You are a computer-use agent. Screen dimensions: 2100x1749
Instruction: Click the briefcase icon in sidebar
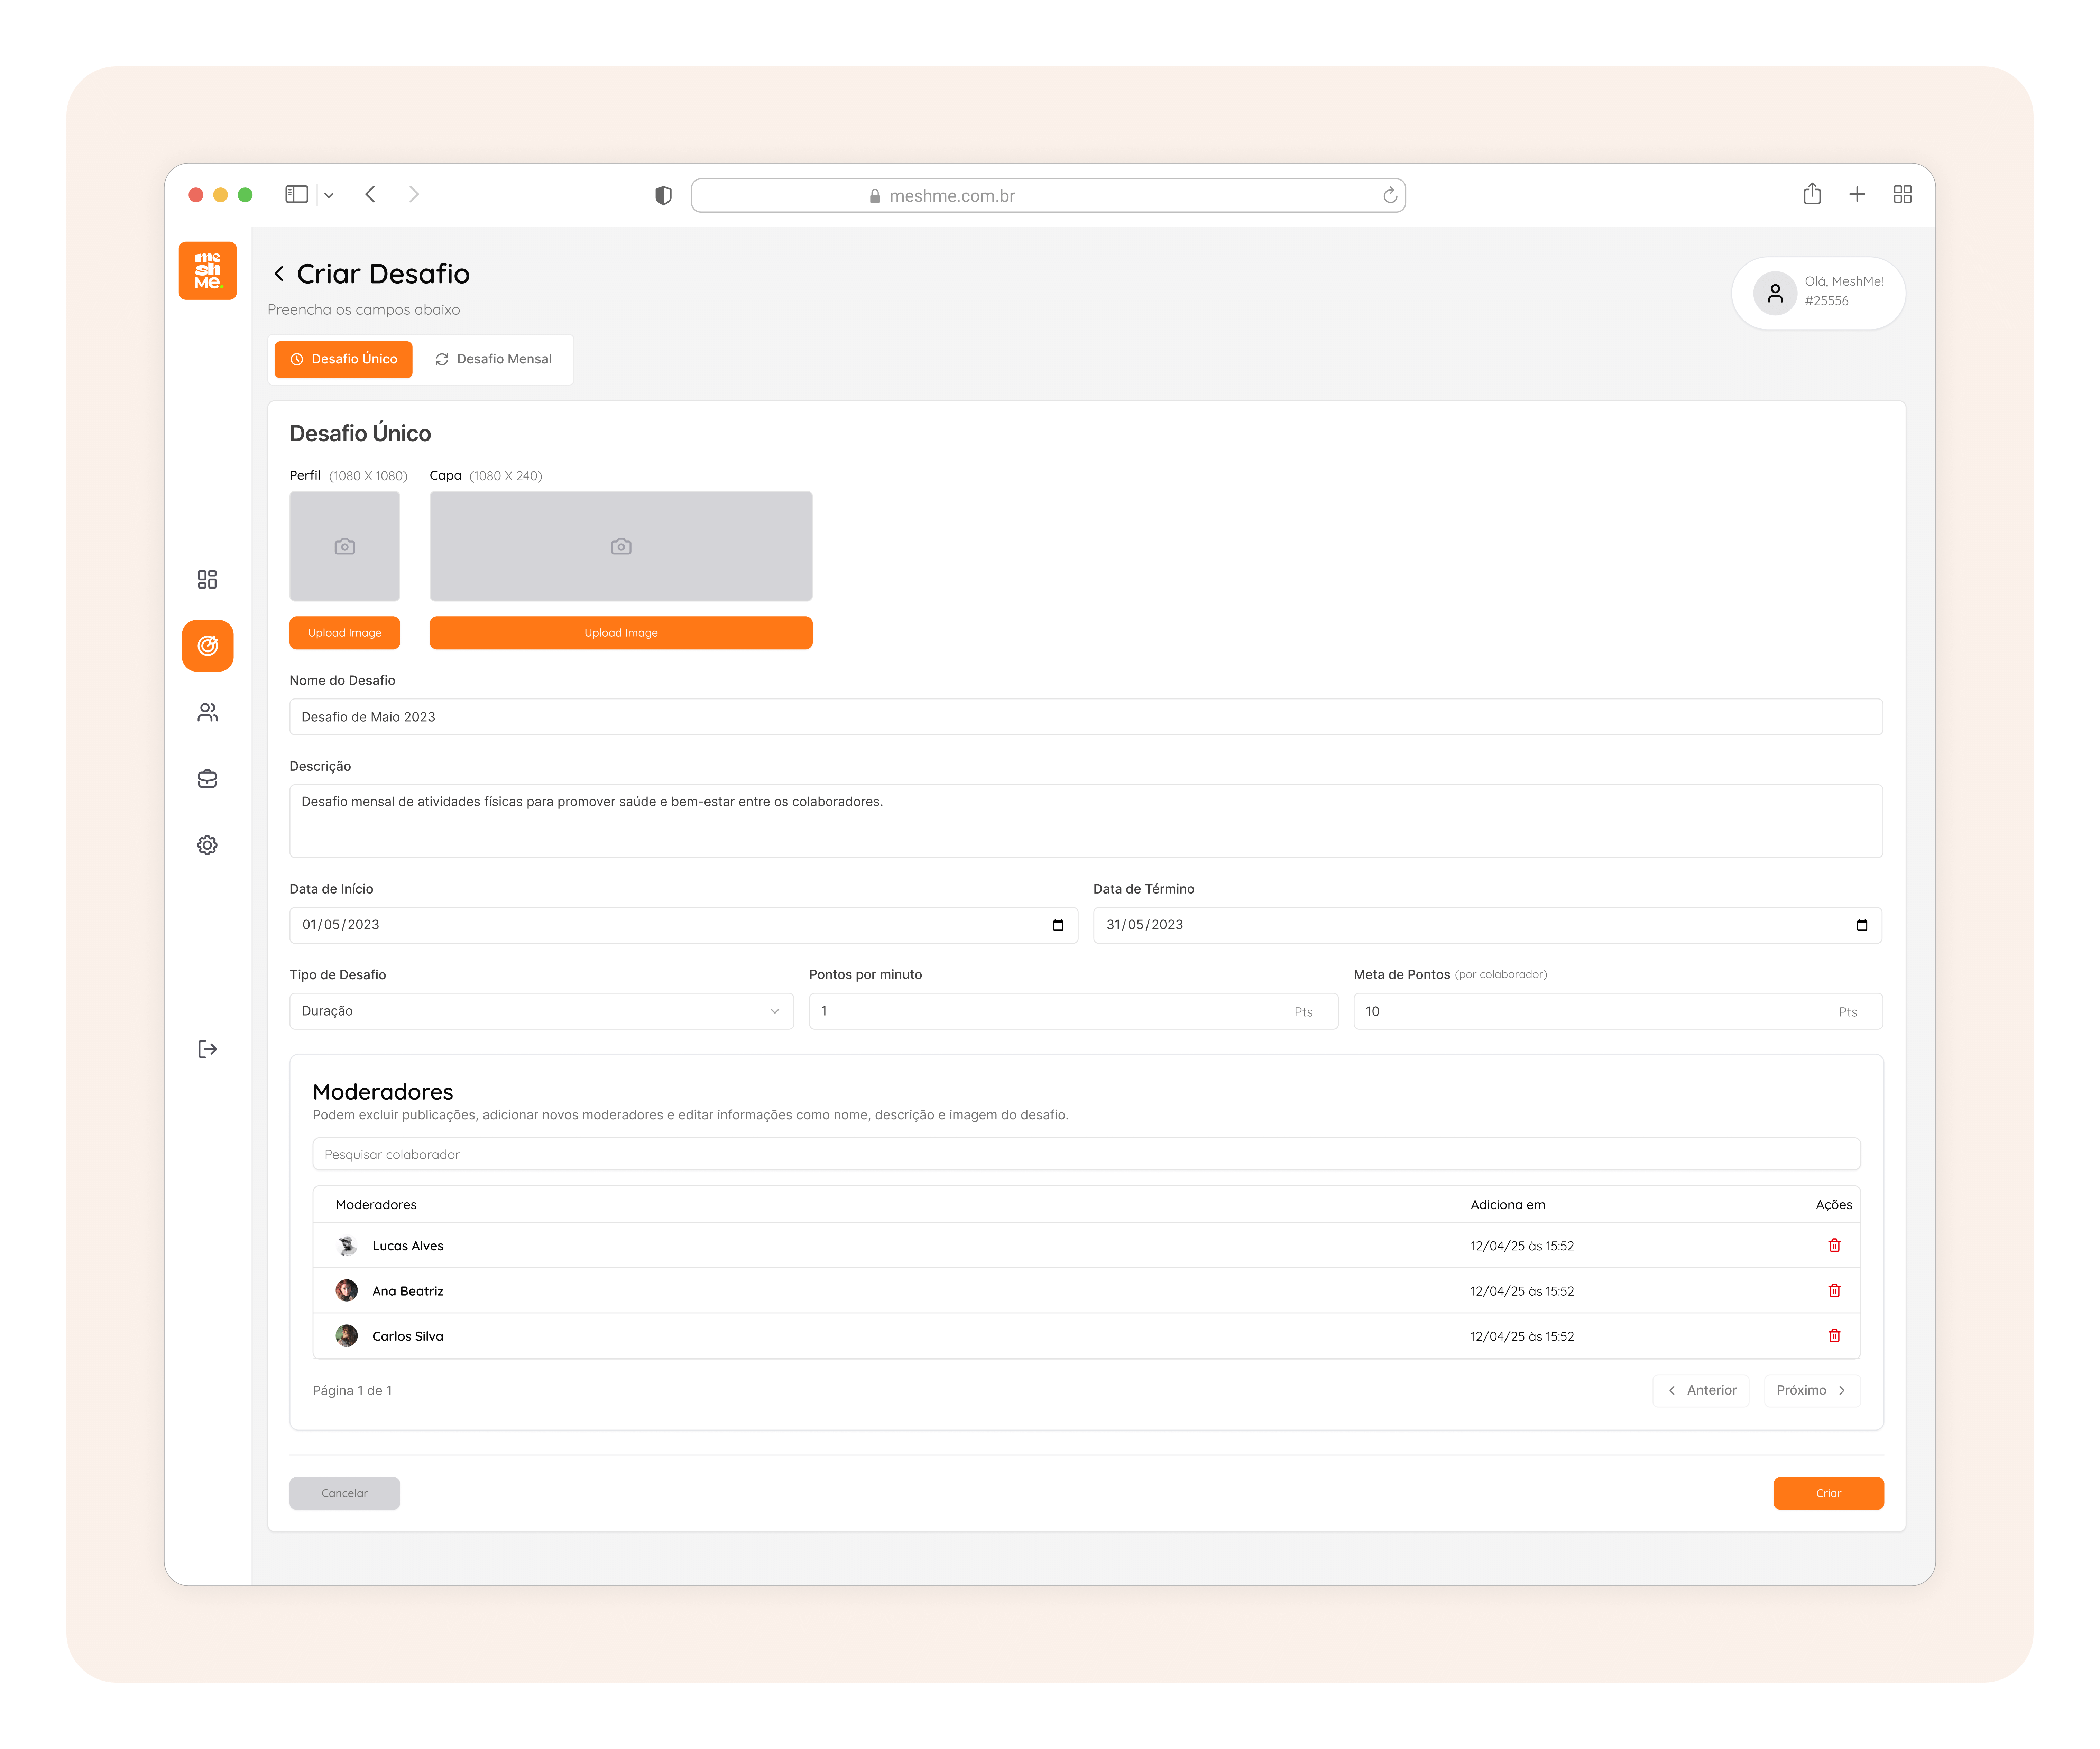coord(207,779)
